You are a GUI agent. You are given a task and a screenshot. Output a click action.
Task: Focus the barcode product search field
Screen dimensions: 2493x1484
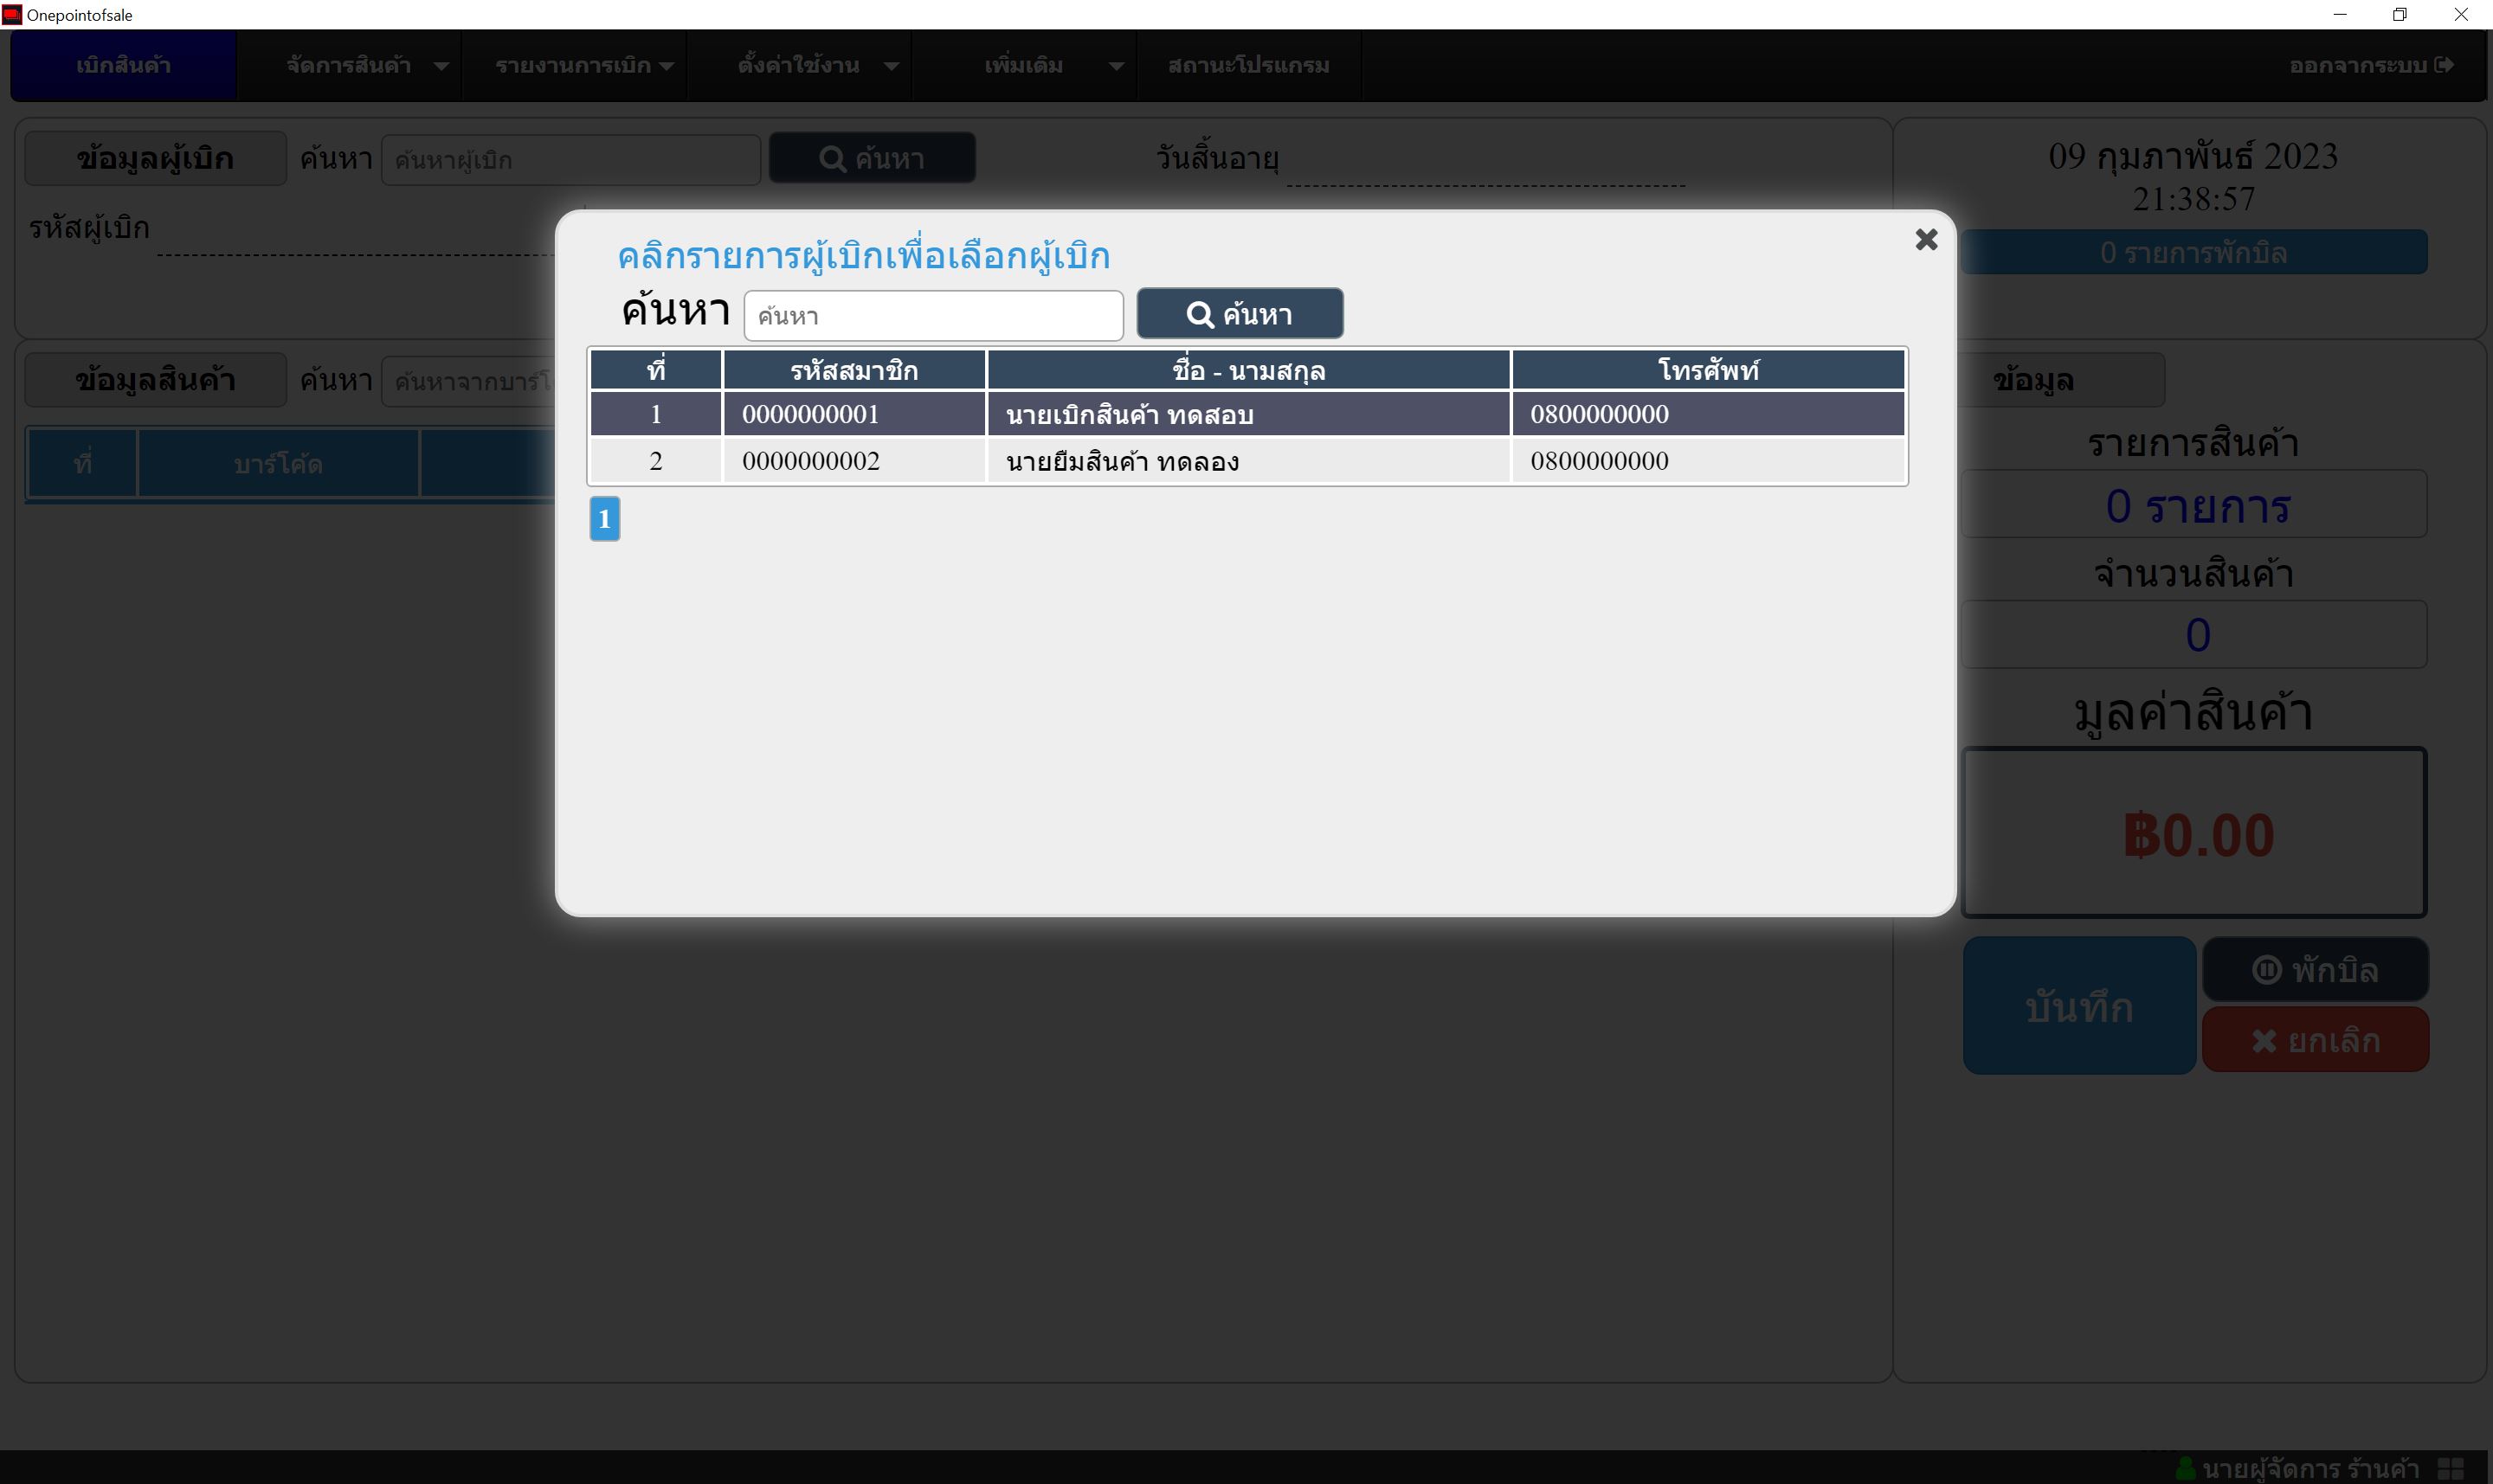point(468,381)
